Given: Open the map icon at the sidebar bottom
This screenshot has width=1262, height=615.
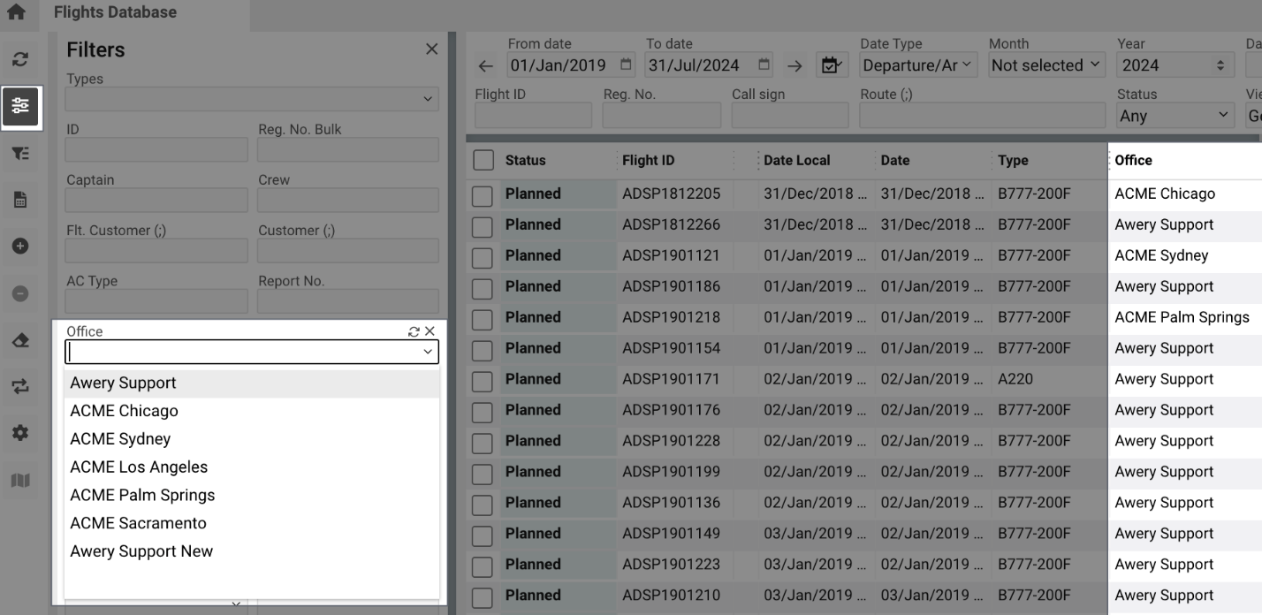Looking at the screenshot, I should [20, 479].
